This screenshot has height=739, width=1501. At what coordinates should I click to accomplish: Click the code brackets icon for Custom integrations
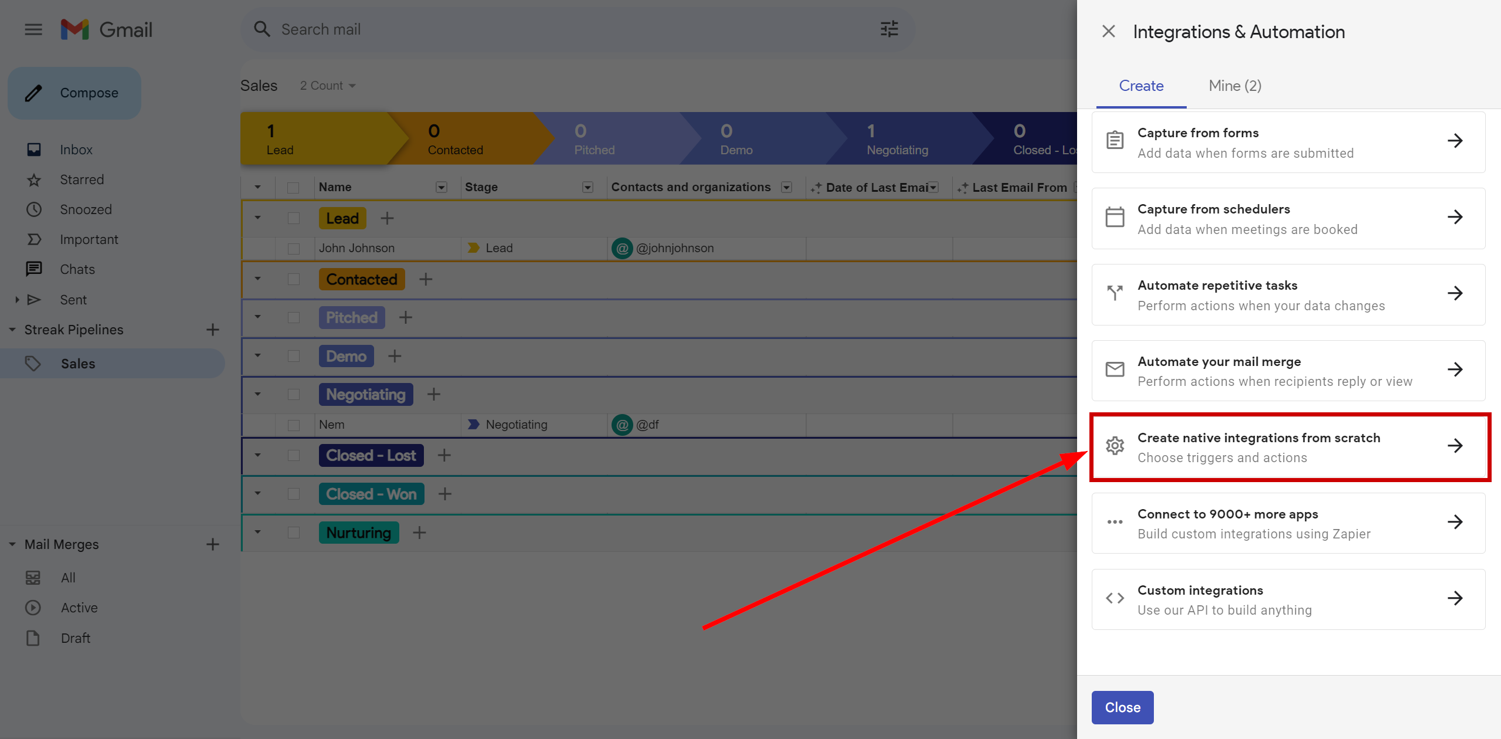click(1115, 598)
